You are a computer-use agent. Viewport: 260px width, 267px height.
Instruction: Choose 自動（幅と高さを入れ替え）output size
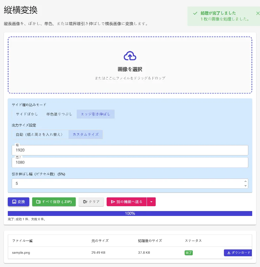(40, 135)
